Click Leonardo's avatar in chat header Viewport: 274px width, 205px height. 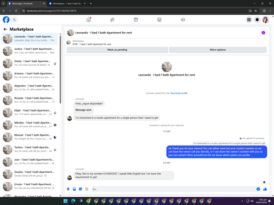click(71, 33)
